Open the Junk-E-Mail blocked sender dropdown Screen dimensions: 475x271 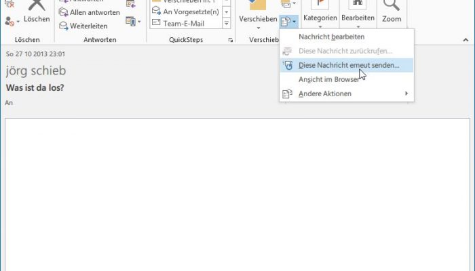pos(12,22)
